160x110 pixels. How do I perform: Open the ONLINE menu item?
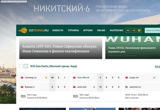click(x=101, y=30)
